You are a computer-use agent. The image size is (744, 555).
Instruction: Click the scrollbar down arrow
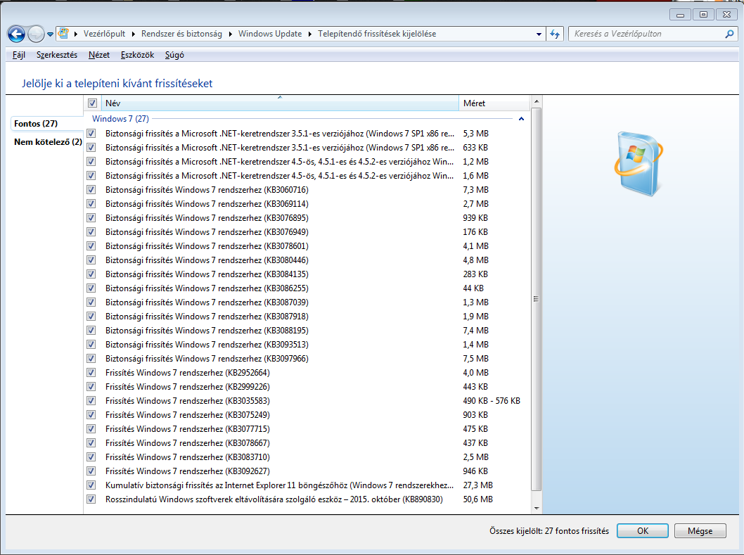point(536,508)
